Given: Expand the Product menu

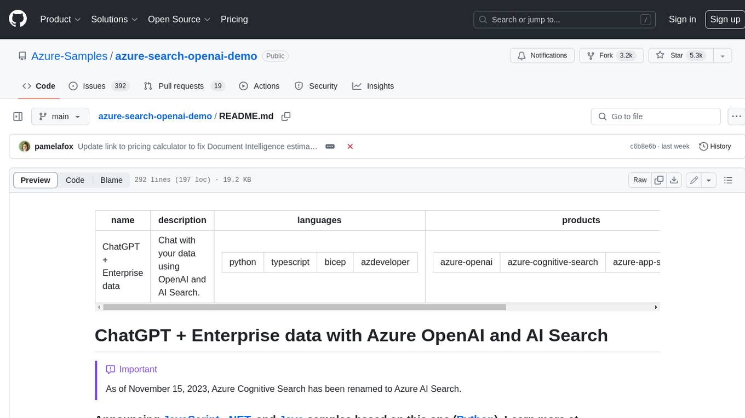Looking at the screenshot, I should click(x=60, y=19).
